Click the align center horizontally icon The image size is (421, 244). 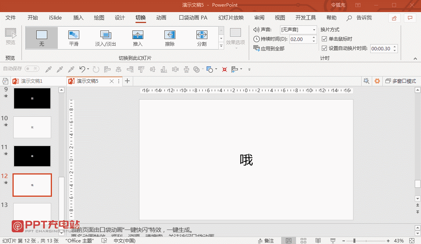pyautogui.click(x=118, y=69)
